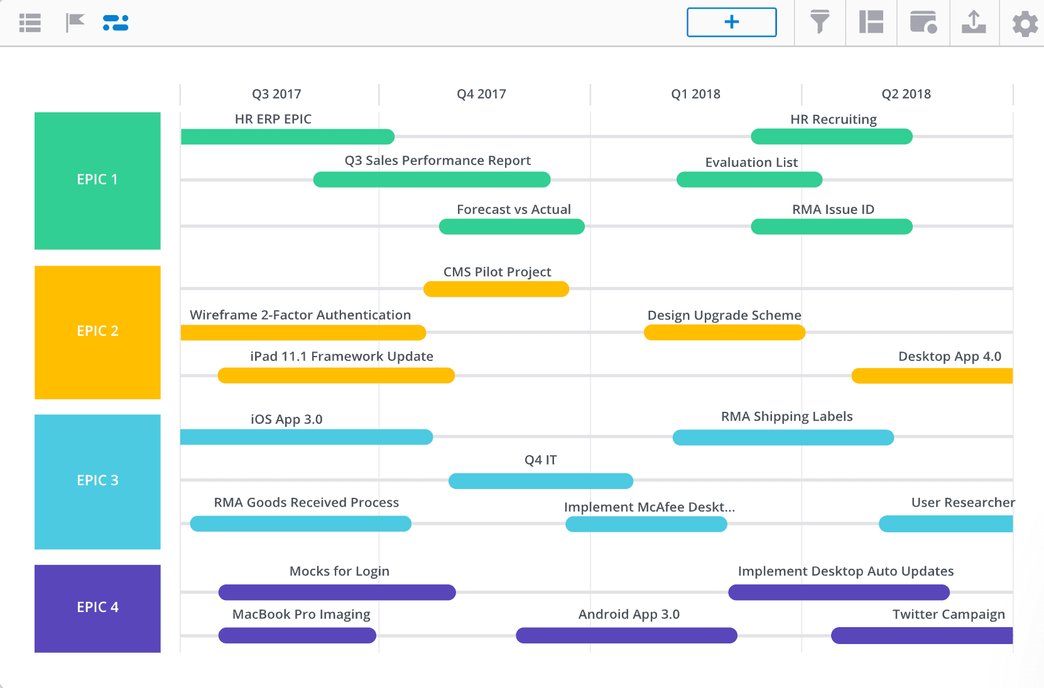
Task: Click the export upload icon
Action: click(x=974, y=23)
